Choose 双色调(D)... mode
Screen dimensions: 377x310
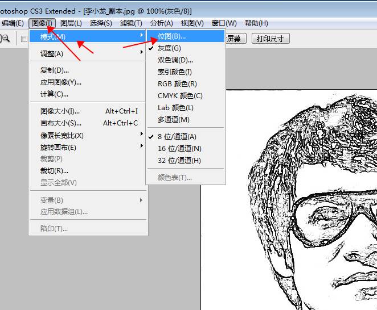(x=175, y=60)
